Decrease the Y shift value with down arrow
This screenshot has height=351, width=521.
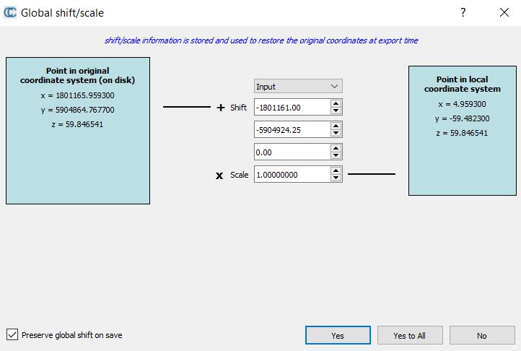336,134
